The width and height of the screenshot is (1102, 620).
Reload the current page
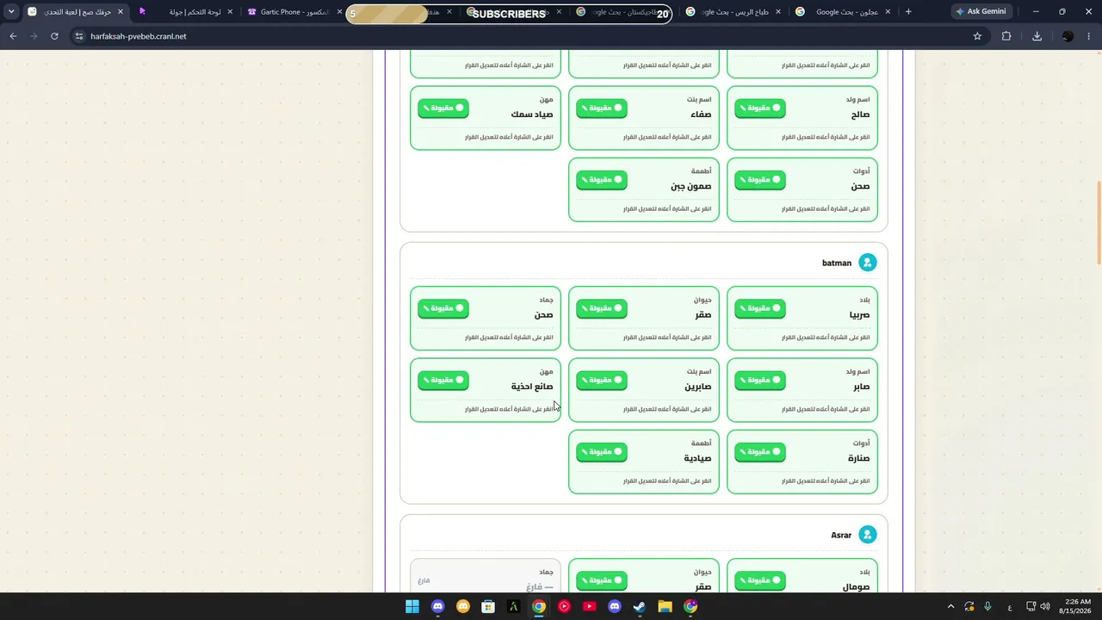pos(54,36)
